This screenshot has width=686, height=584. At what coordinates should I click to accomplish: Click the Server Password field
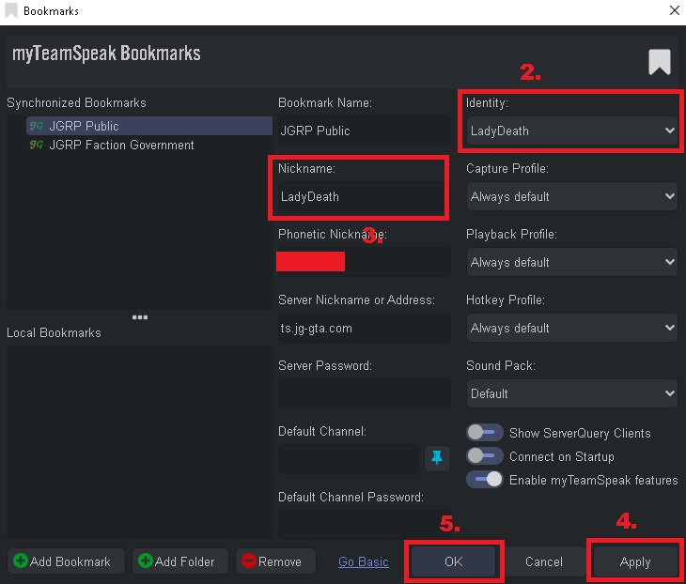(x=364, y=393)
